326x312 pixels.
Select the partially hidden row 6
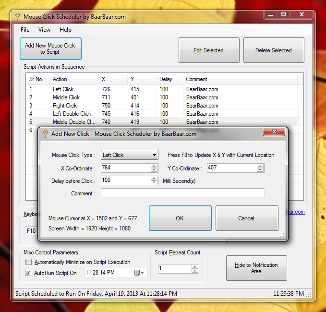pyautogui.click(x=31, y=130)
